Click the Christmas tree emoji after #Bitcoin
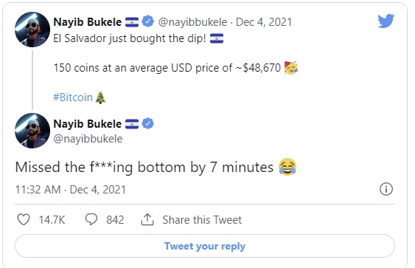 coord(100,97)
